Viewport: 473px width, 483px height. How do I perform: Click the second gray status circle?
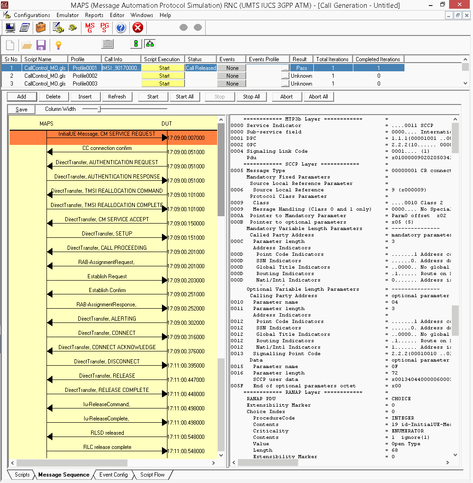point(198,28)
